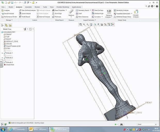Viewport: 160px width, 132px height.
Task: Switch to Flexible Modeling tab
Action: click(63, 7)
